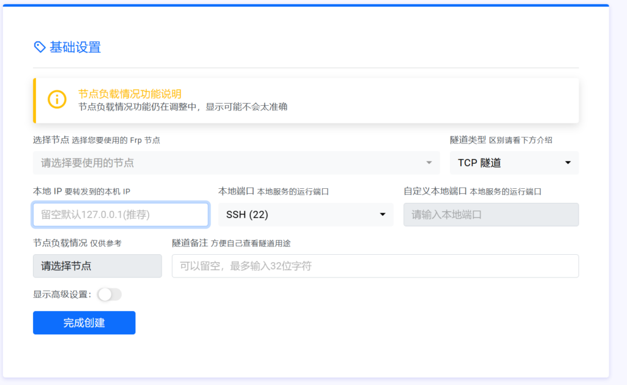Click the 选择节点 field label
This screenshot has height=385, width=627.
[51, 140]
